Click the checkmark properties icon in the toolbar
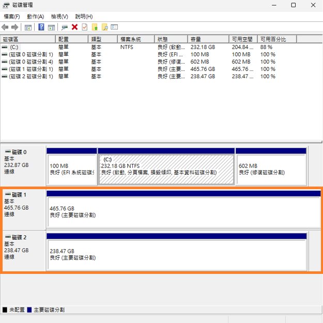This screenshot has height=323, width=323. [85, 27]
